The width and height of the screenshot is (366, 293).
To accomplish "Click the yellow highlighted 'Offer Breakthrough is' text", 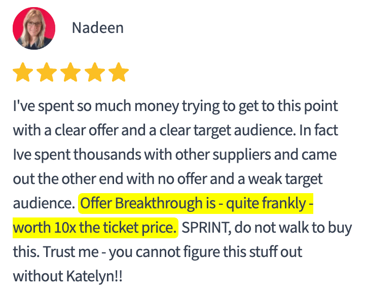I will (148, 203).
